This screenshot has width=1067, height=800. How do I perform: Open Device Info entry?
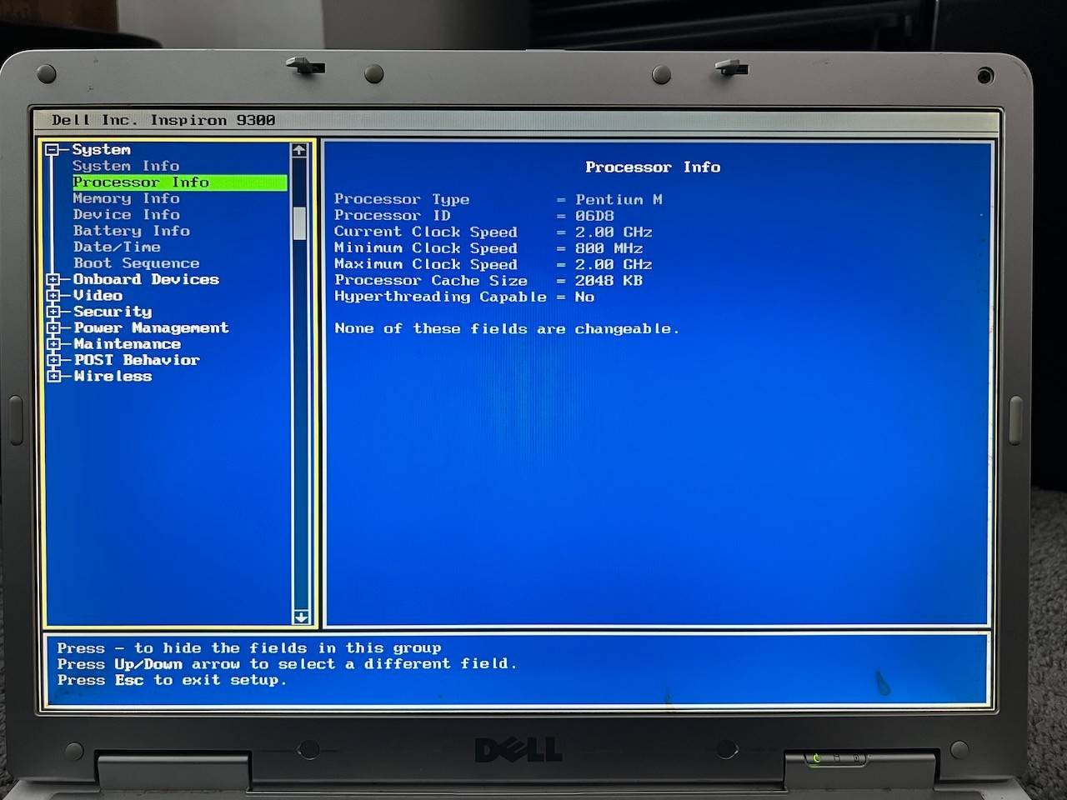[126, 214]
